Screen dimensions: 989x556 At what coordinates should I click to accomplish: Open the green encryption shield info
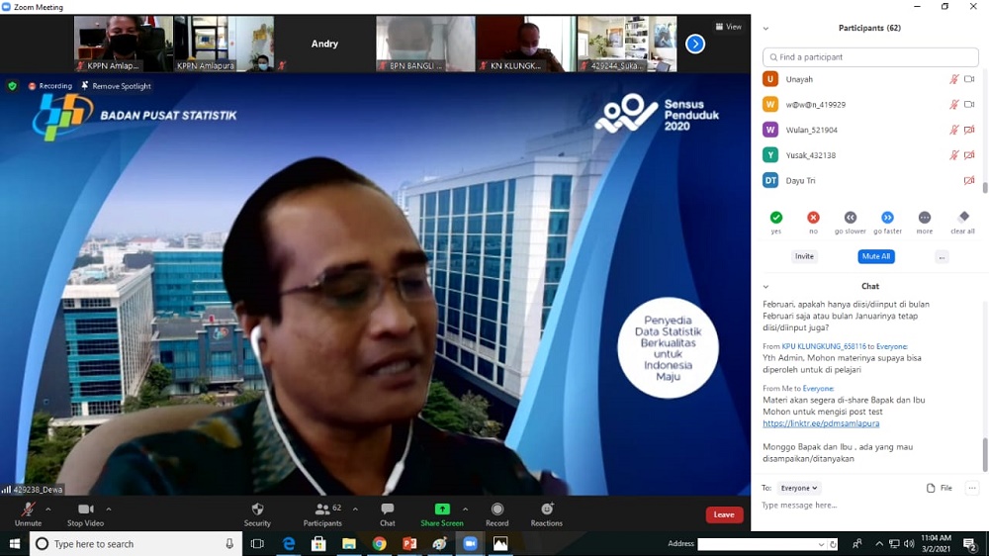pos(12,86)
